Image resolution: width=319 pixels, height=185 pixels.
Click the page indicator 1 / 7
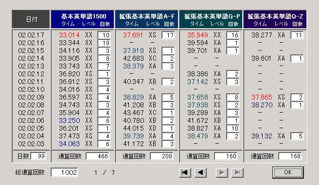coord(105,172)
